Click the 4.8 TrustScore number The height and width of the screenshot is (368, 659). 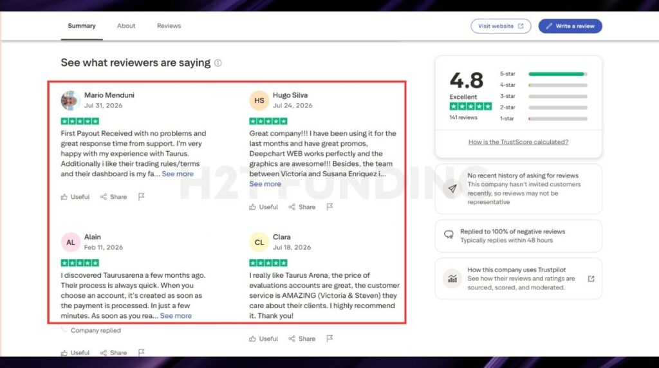pyautogui.click(x=467, y=80)
